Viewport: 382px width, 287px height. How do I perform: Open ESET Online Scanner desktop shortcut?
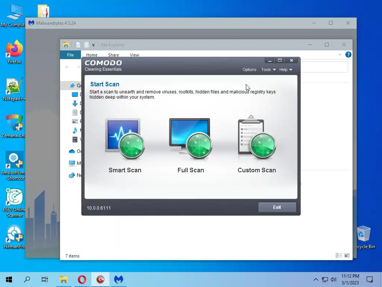coord(14,203)
